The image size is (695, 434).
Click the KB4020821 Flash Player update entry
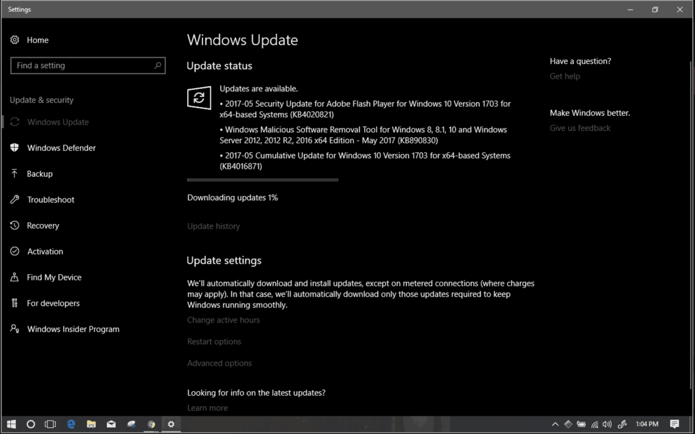click(x=365, y=109)
